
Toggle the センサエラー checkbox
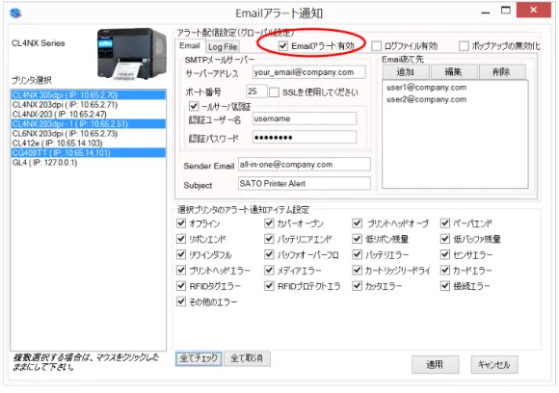pos(445,254)
